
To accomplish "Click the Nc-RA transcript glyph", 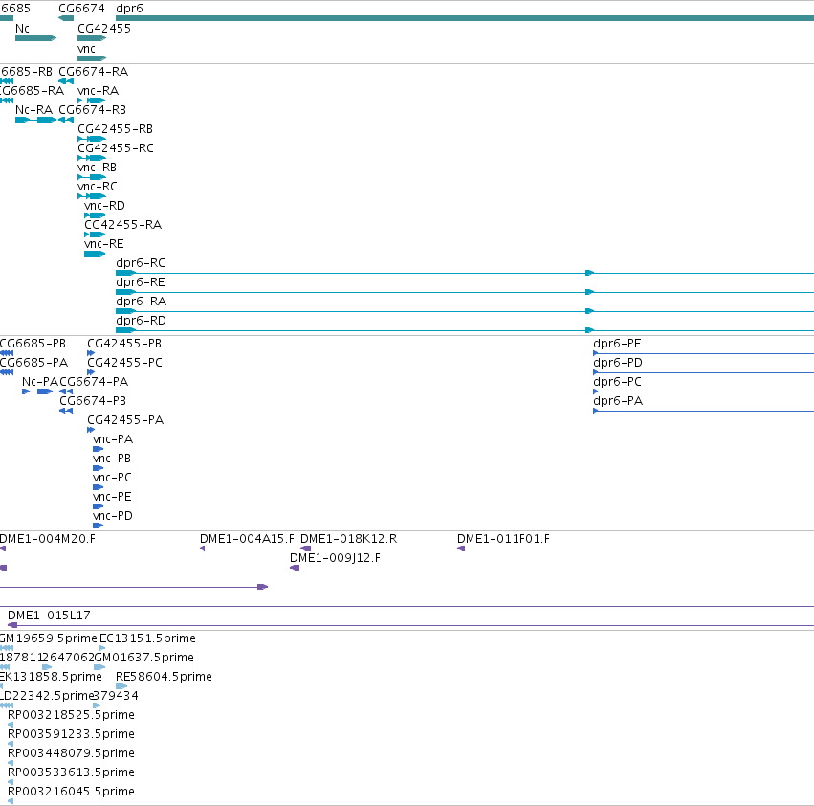I will (x=35, y=120).
